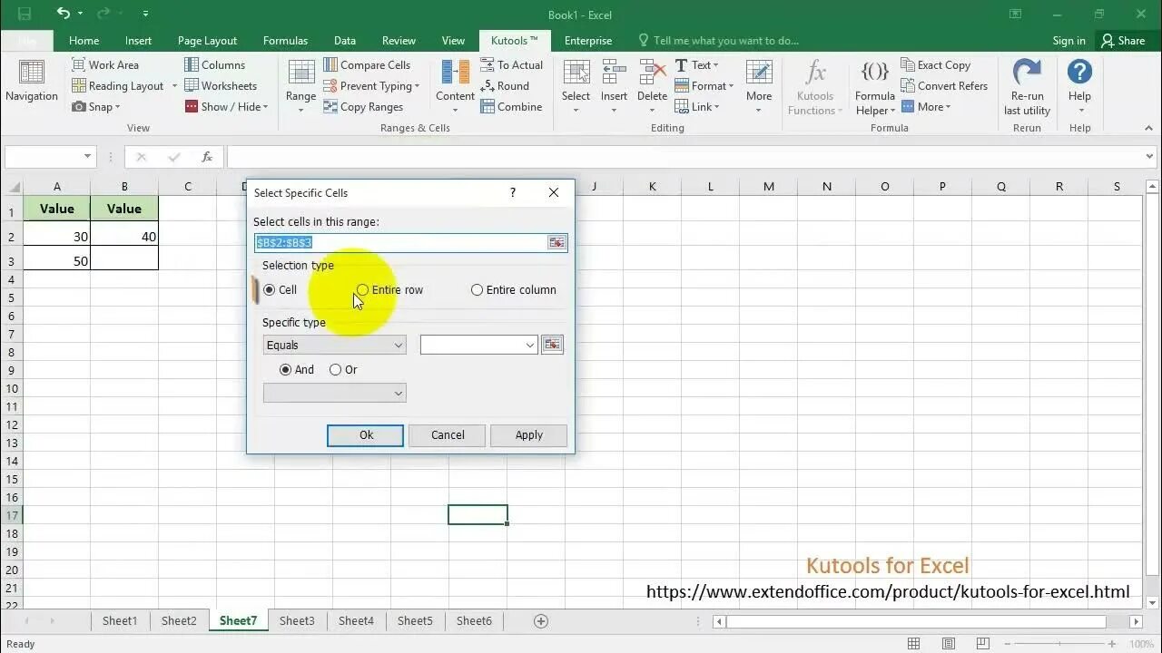
Task: Select the Entire row option
Action: pyautogui.click(x=390, y=290)
